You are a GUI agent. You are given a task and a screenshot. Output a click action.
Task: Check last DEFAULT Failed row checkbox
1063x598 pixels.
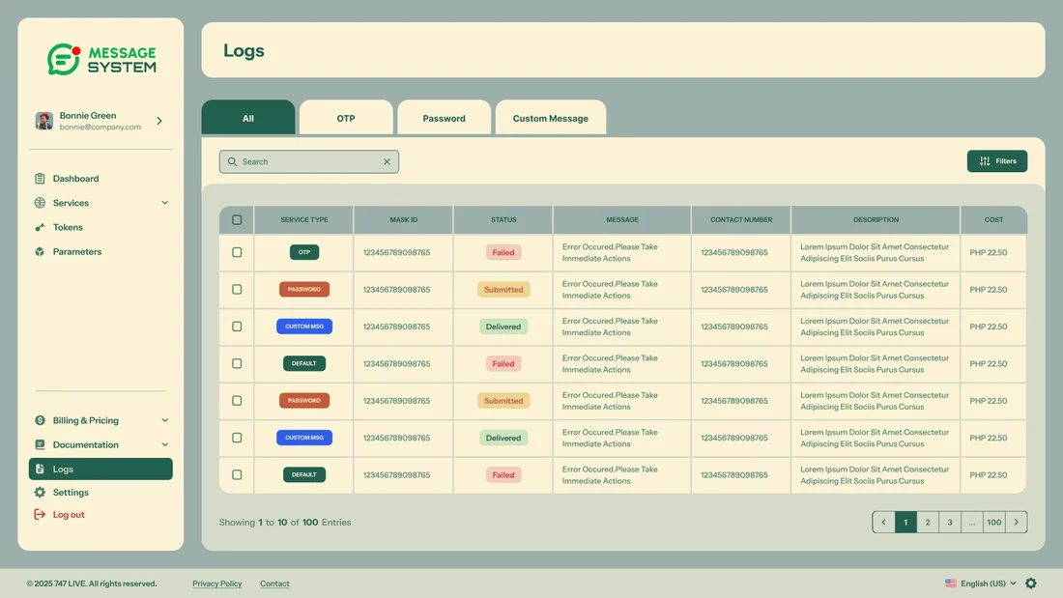[x=237, y=474]
